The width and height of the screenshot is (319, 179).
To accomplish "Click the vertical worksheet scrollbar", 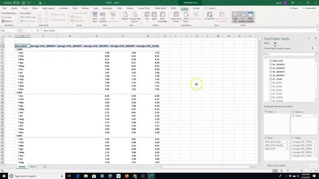I will pos(259,99).
